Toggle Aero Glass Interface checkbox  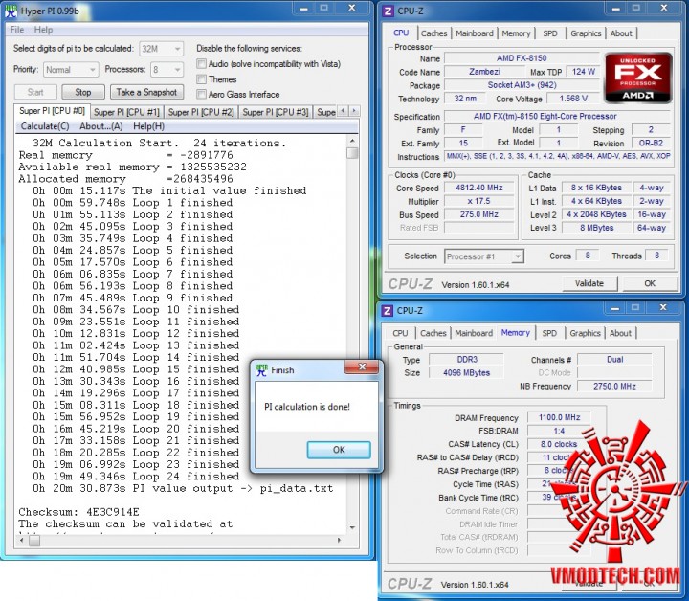click(201, 94)
